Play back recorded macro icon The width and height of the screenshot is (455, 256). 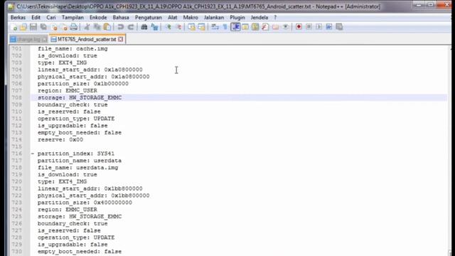point(319,27)
